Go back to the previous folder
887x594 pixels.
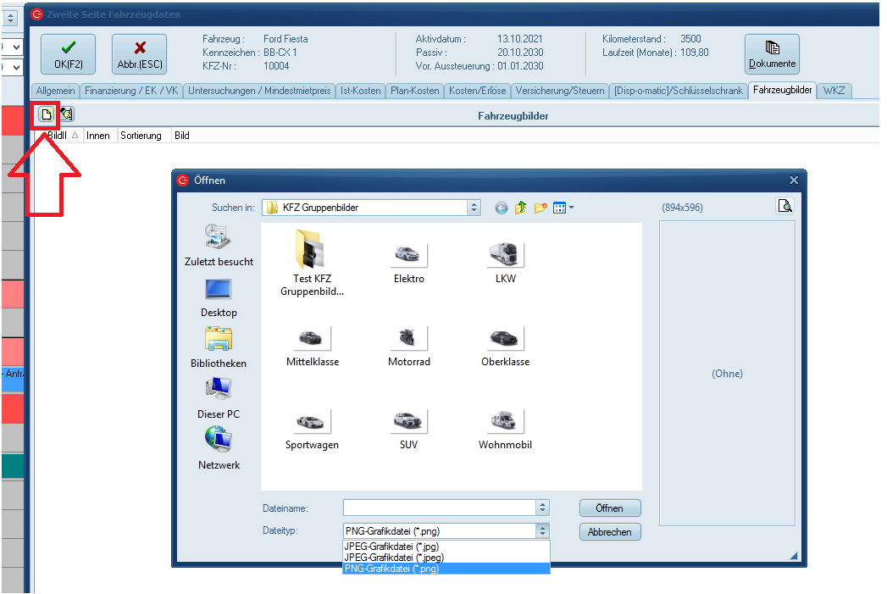(x=502, y=208)
